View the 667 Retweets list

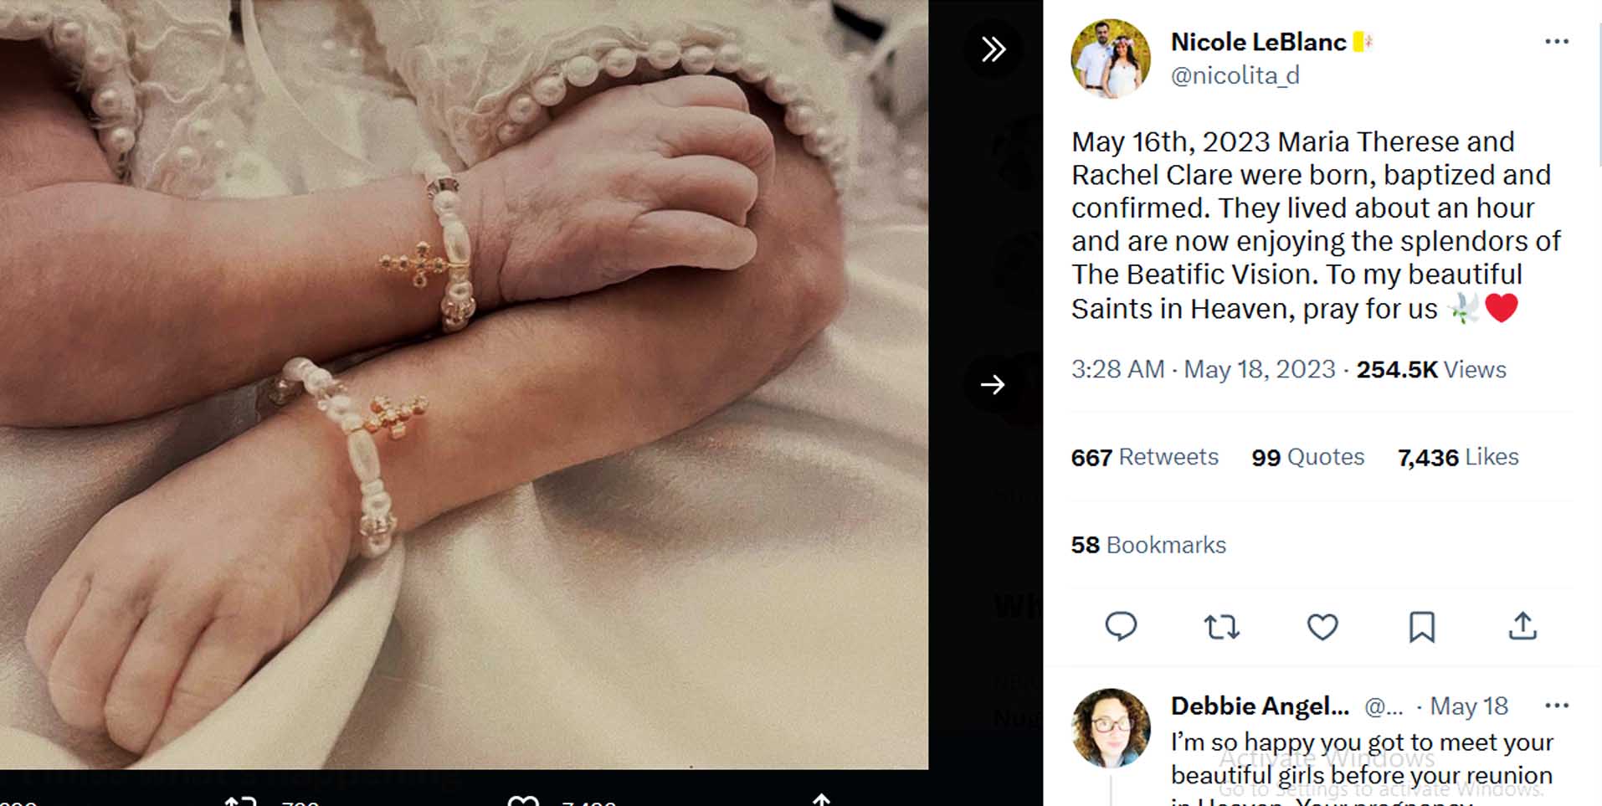(x=1144, y=457)
